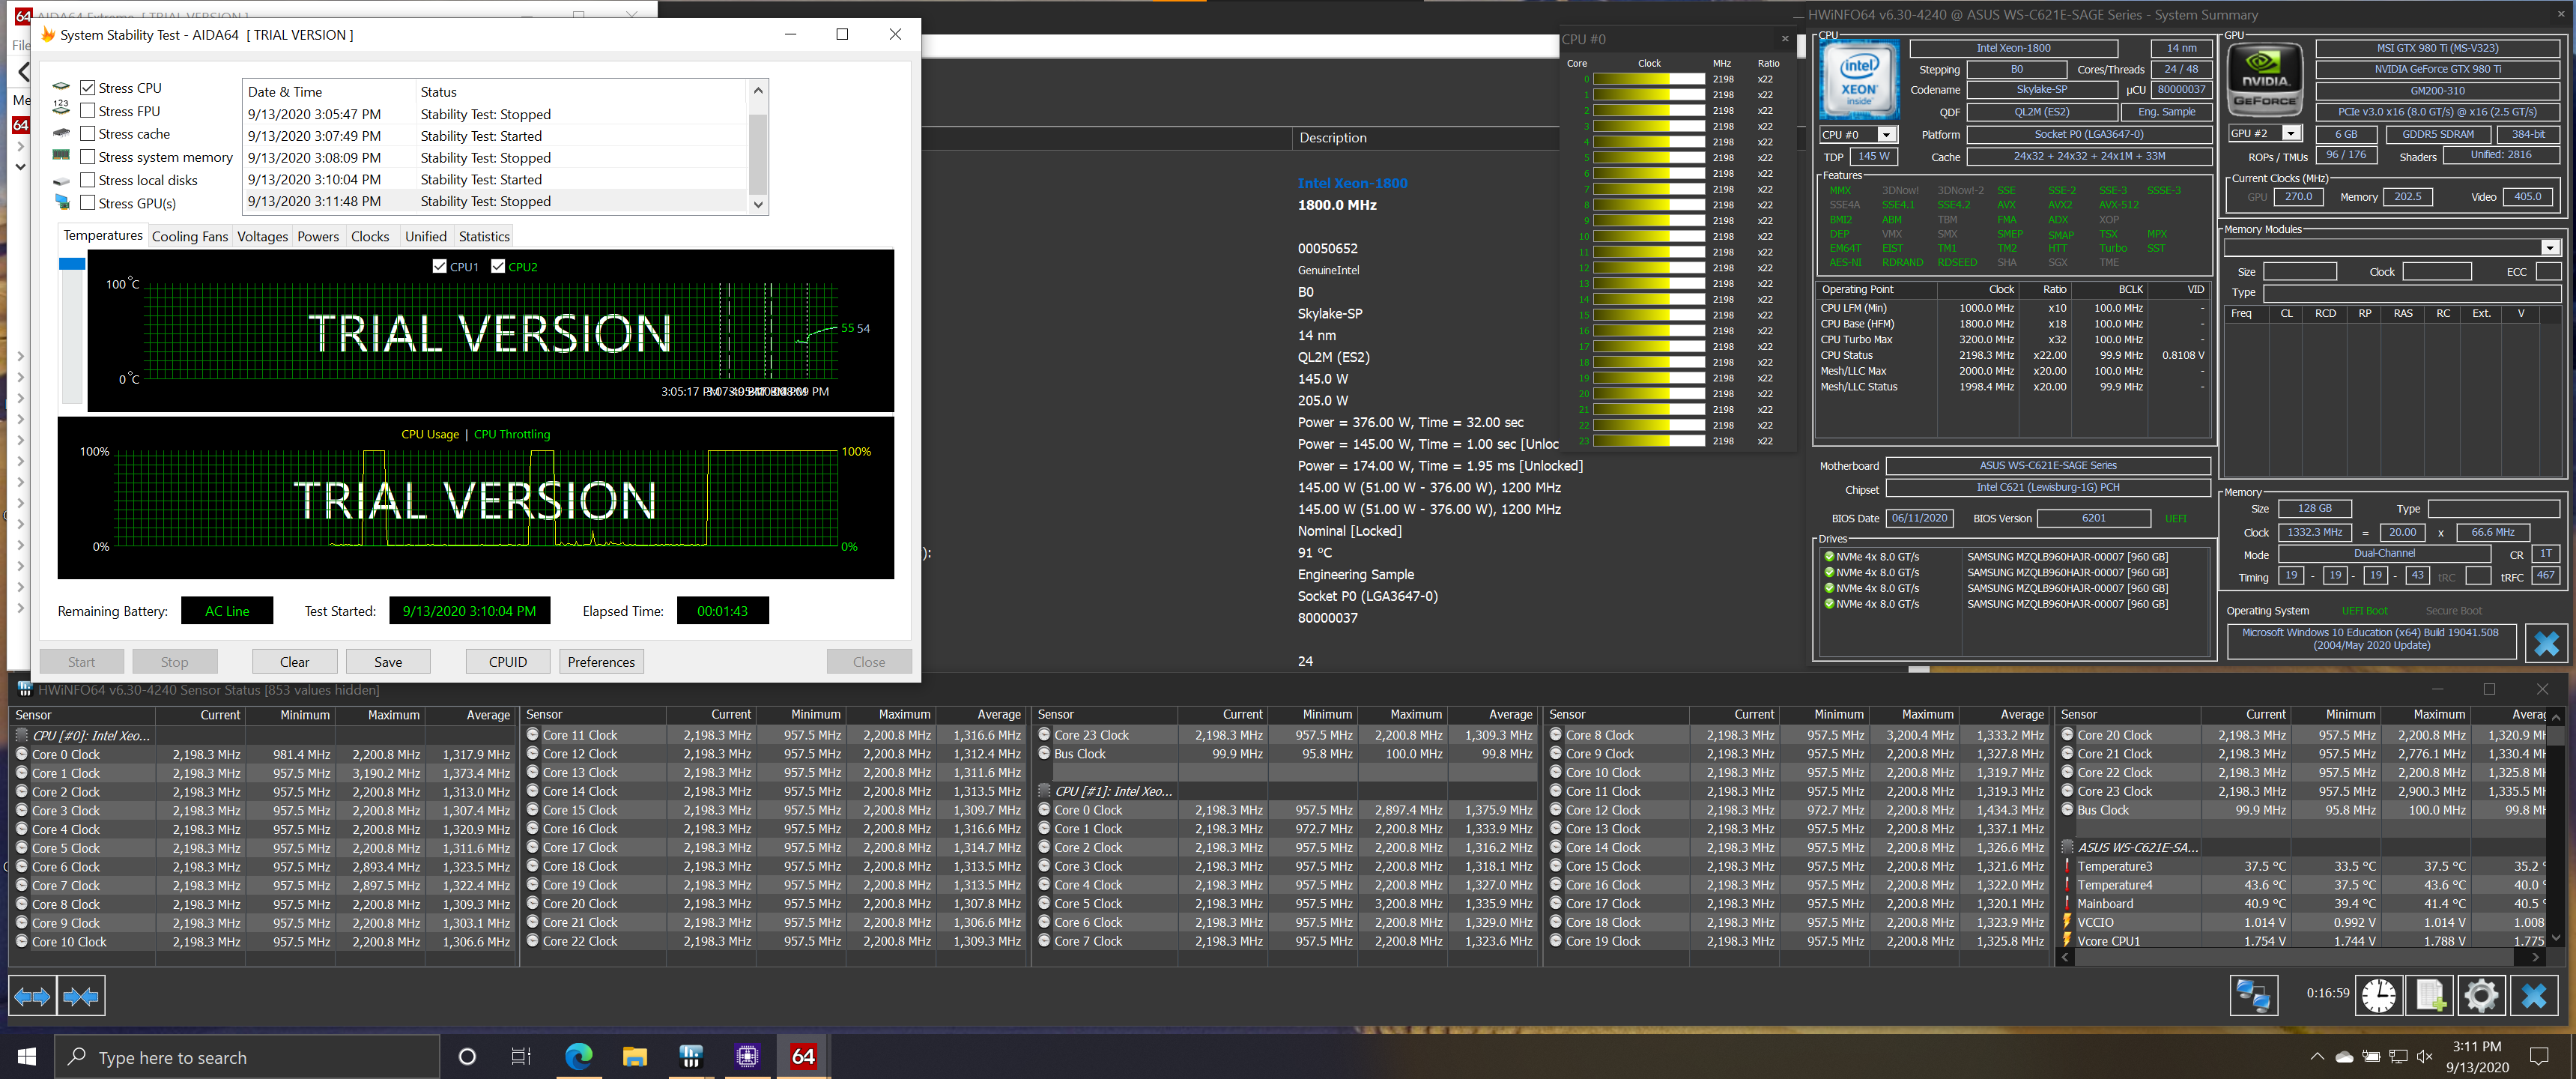Click the Windows Start button

pos(27,1057)
